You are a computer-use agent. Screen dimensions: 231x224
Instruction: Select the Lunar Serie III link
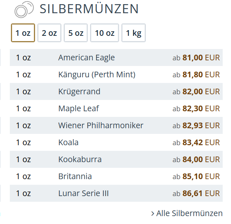[x=83, y=193]
